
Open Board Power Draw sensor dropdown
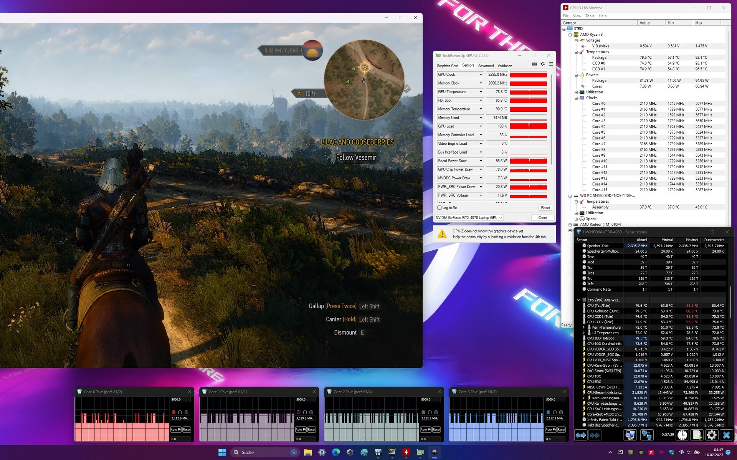481,161
